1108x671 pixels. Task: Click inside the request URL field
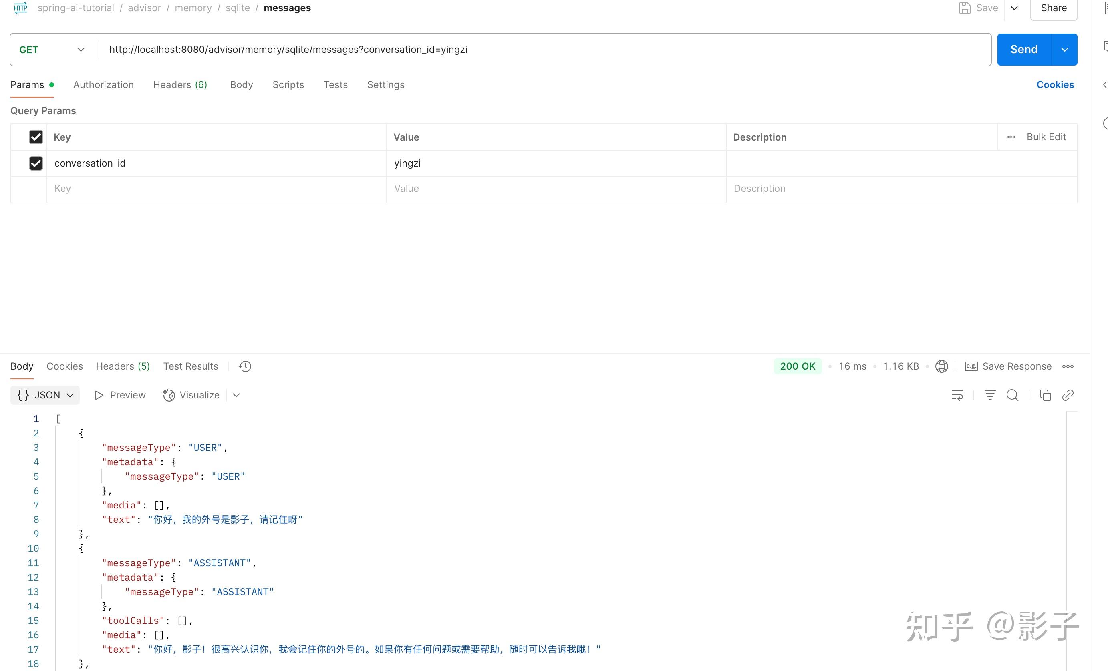pos(288,49)
